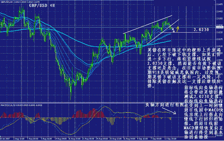Image resolution: width=224 pixels, height=141 pixels.
Task: Click the 2 Aug 12:00 date axis label
Action: (x=19, y=139)
